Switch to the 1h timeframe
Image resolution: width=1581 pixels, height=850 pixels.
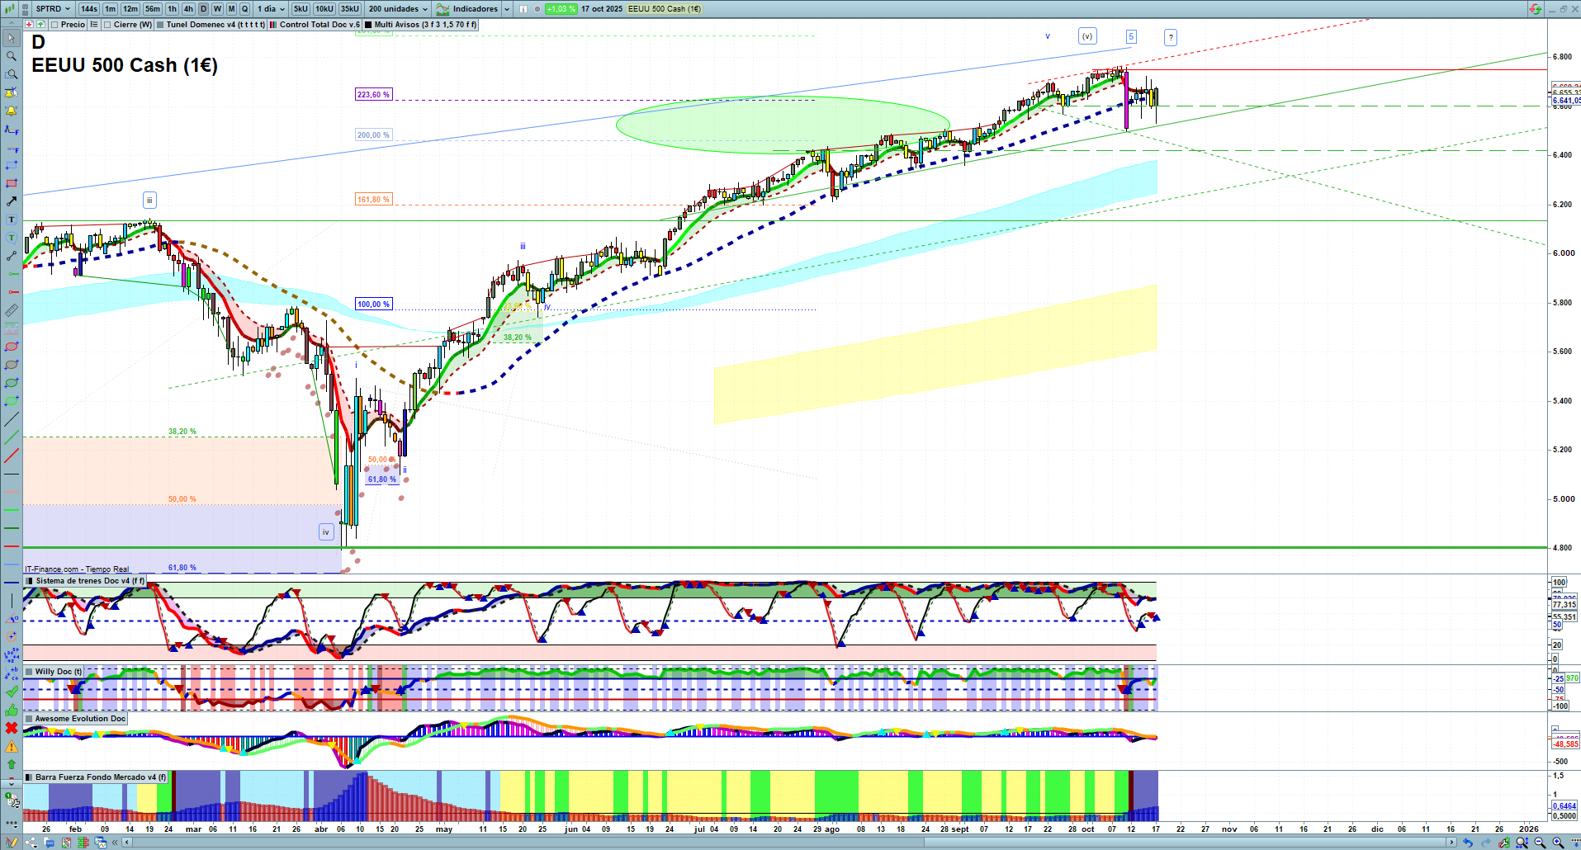pos(172,9)
